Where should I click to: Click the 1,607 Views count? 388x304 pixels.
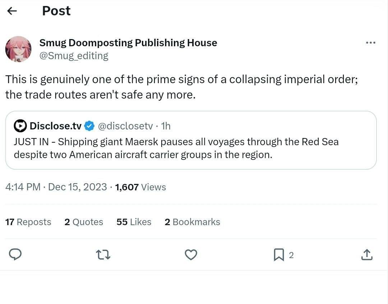140,187
